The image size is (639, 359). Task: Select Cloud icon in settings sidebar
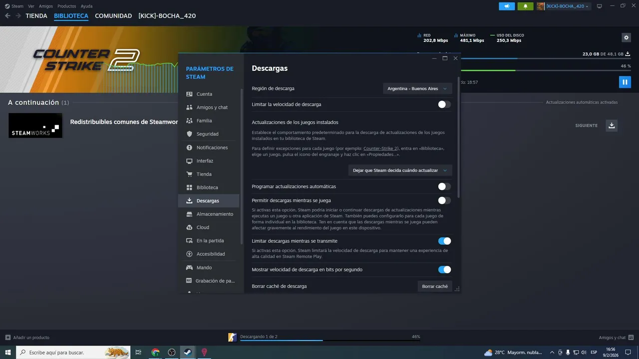pyautogui.click(x=189, y=227)
